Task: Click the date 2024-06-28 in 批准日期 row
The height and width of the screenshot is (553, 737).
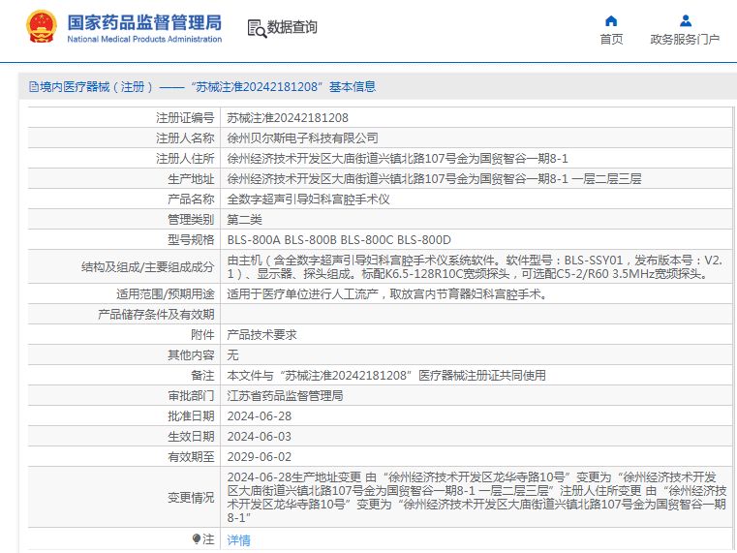Action: coord(259,416)
